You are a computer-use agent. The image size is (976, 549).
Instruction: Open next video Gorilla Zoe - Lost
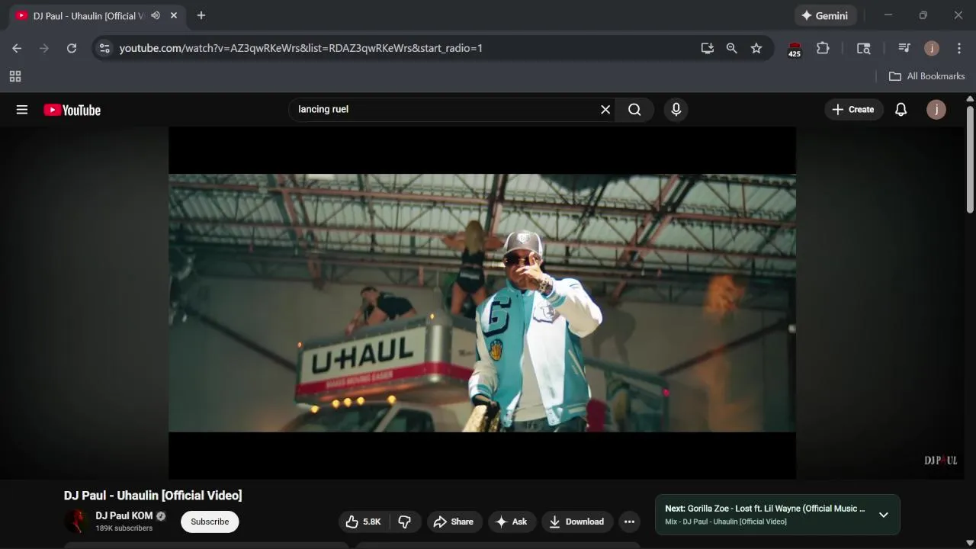(765, 509)
